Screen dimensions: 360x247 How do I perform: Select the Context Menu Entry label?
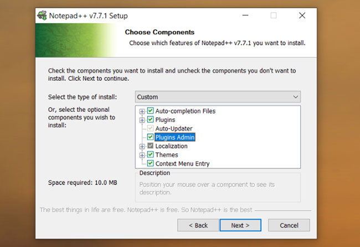182,164
